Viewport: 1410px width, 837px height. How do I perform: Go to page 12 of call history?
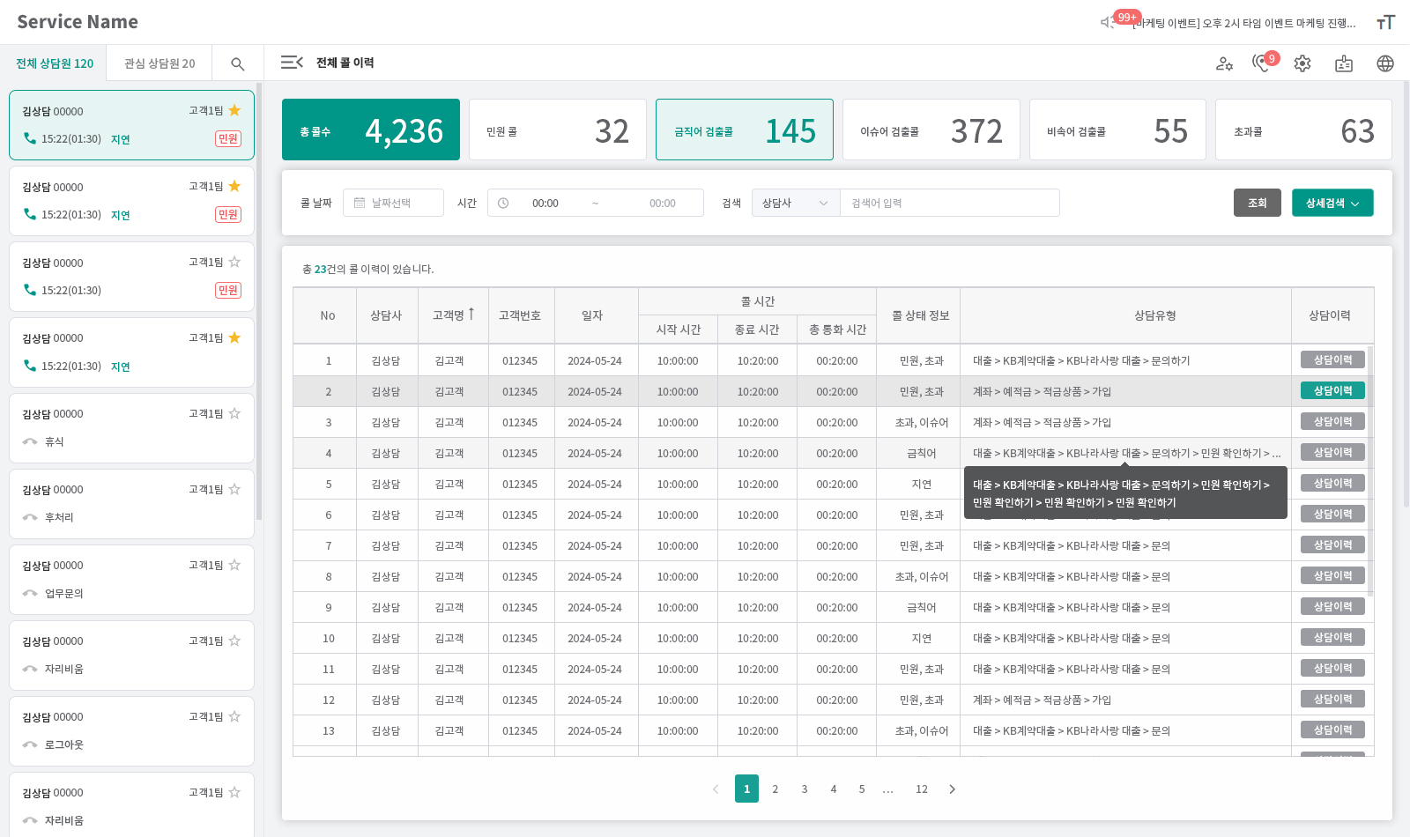click(922, 789)
